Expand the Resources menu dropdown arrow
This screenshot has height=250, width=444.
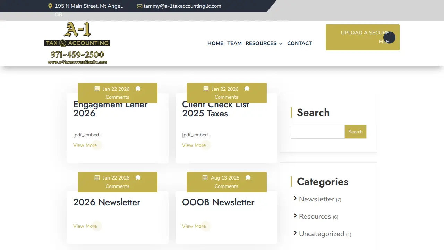(281, 44)
